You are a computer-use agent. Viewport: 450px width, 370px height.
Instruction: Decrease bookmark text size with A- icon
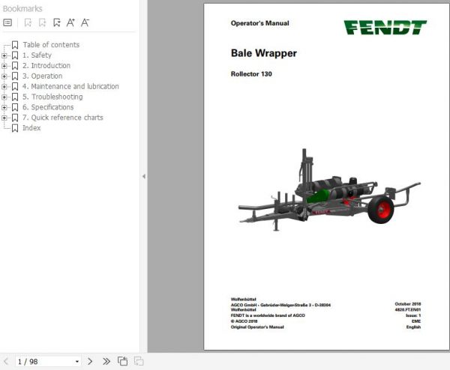85,22
